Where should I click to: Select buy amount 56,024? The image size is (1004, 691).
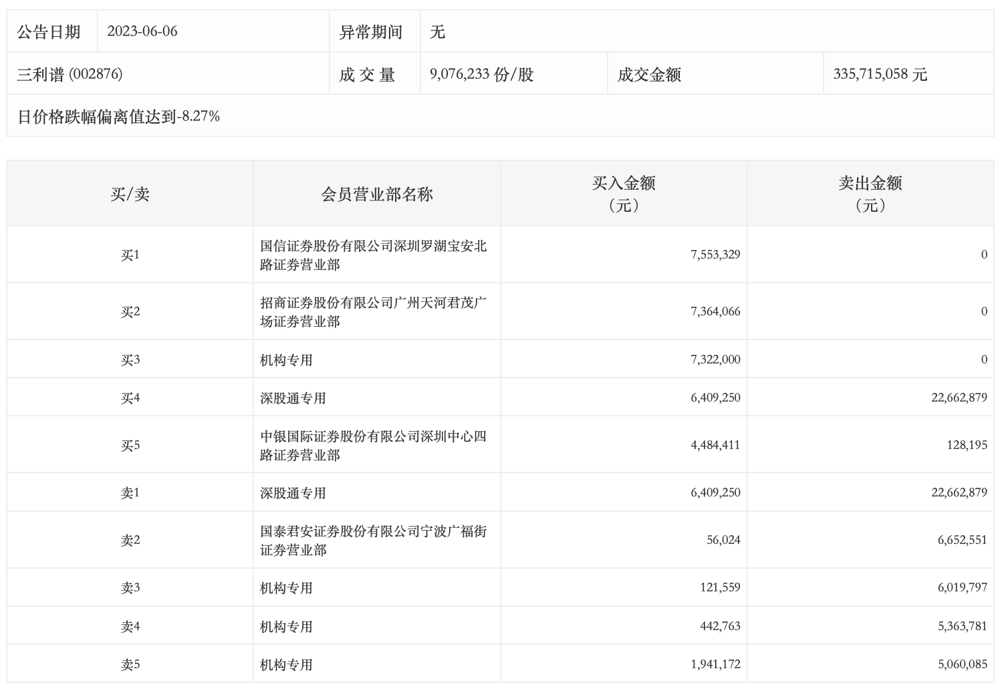723,540
